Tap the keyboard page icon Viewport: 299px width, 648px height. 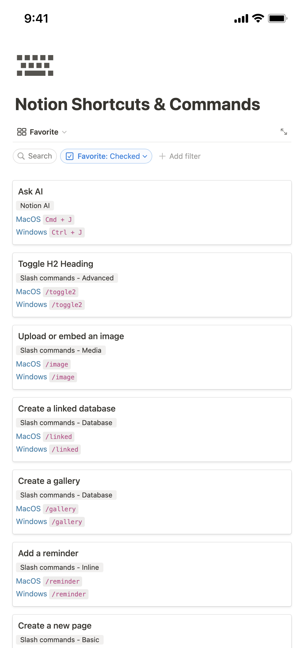(x=35, y=65)
